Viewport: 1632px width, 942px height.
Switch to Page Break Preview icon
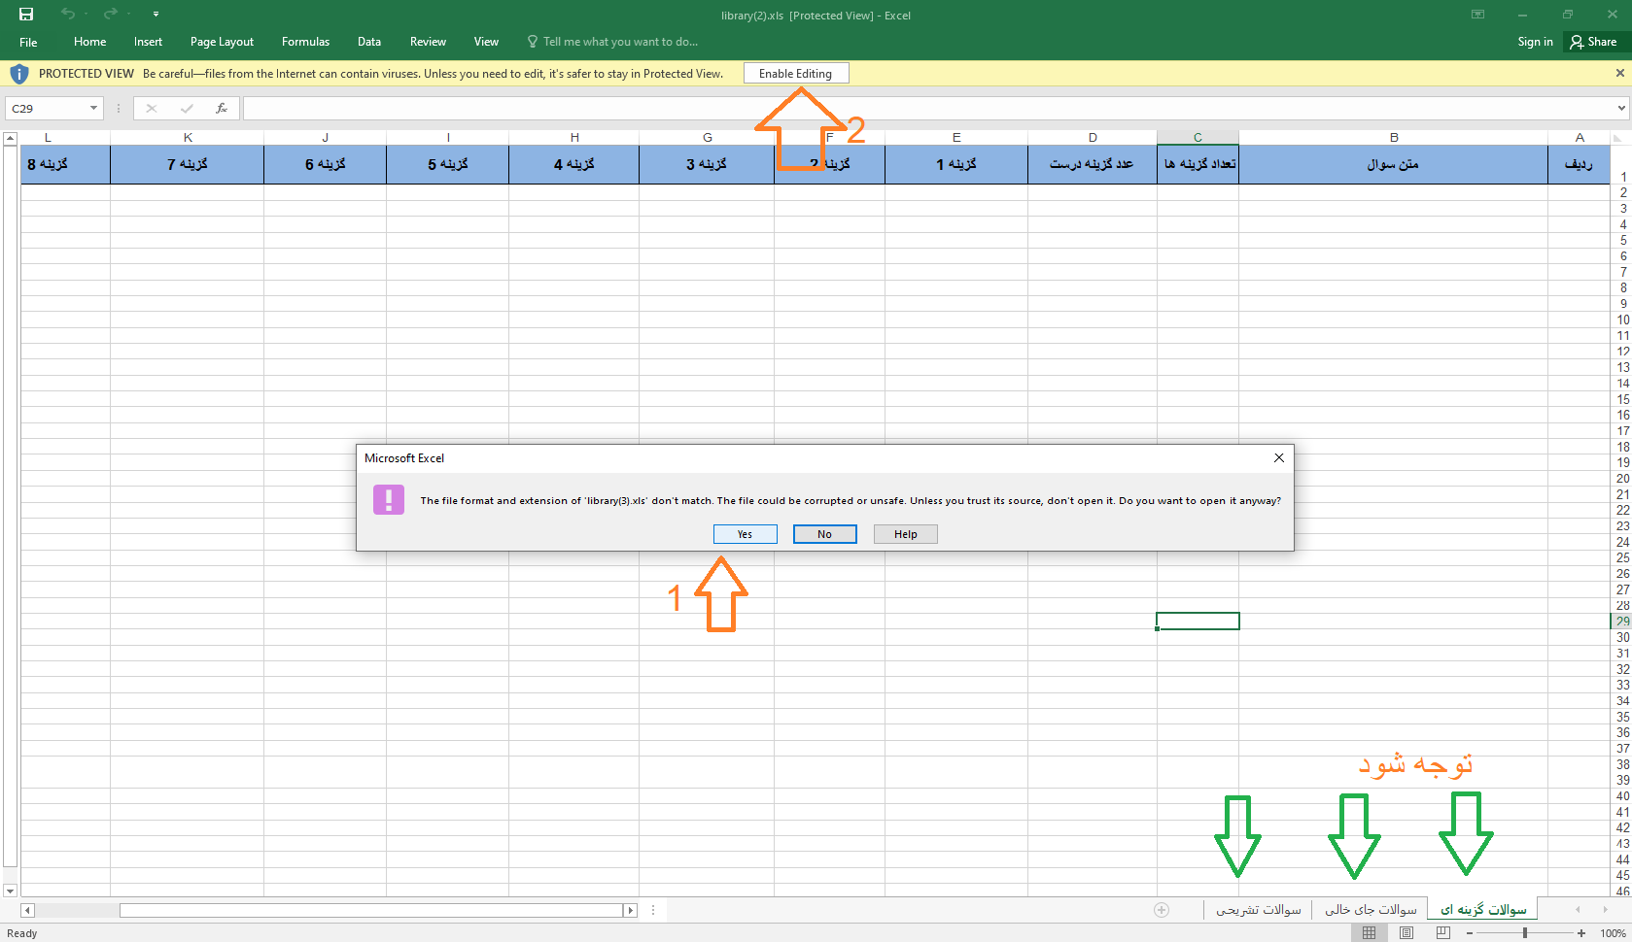pos(1443,933)
